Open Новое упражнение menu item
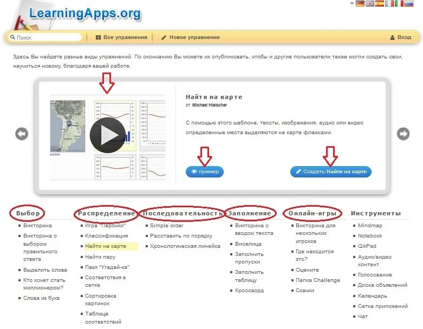Image resolution: width=423 pixels, height=329 pixels. pos(191,37)
